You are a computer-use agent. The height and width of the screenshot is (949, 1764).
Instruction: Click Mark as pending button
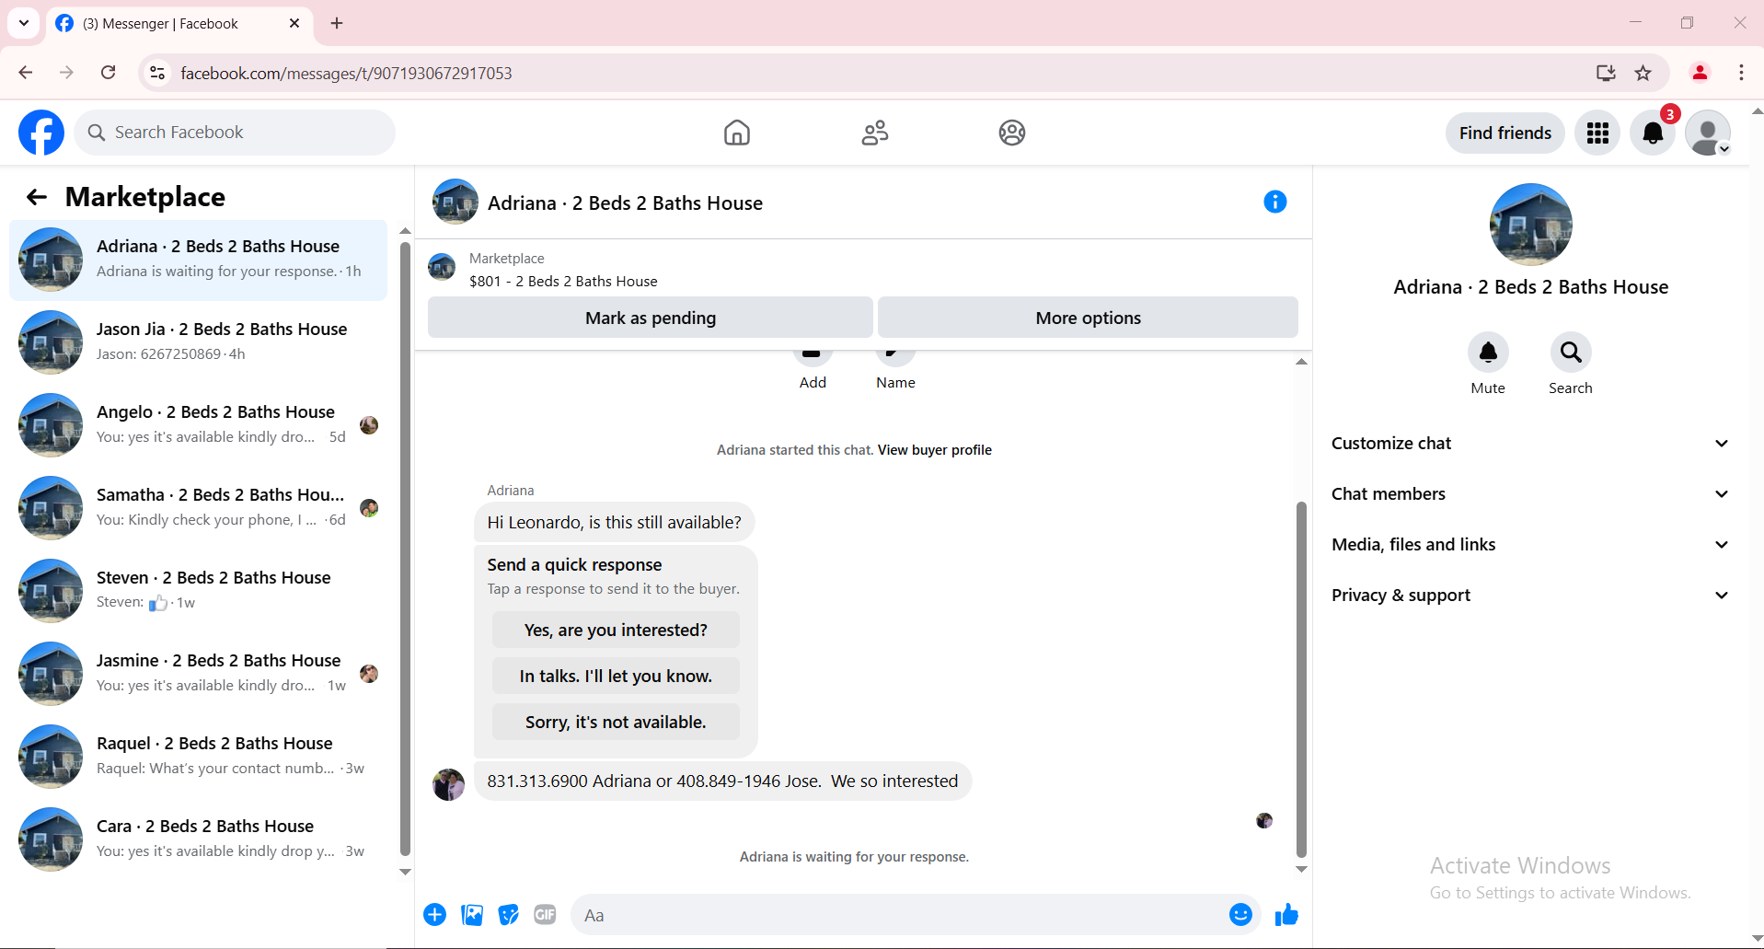[651, 318]
